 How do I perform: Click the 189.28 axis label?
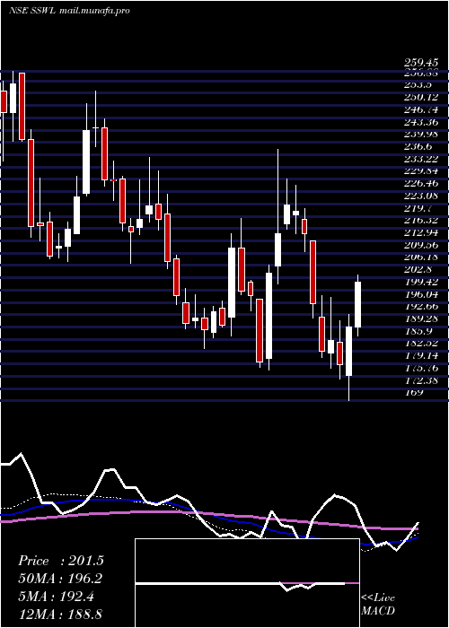(420, 318)
